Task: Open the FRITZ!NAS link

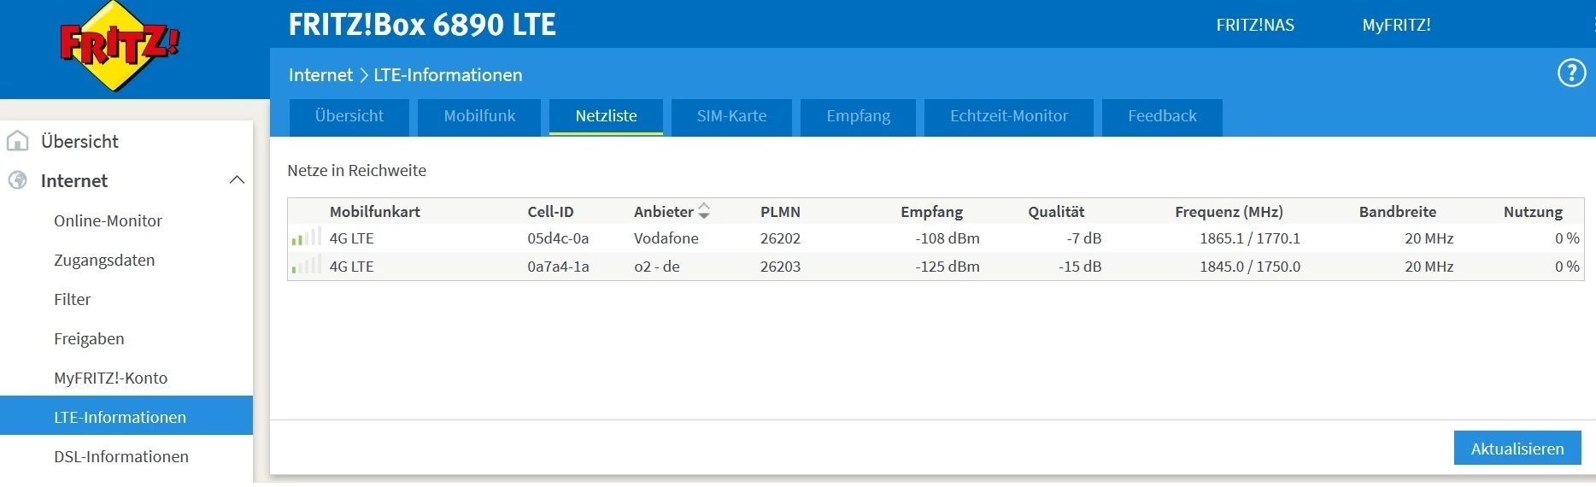Action: coord(1255,25)
